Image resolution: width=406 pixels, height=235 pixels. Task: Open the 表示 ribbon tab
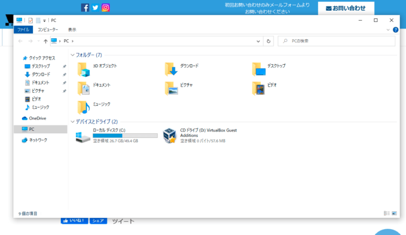[x=72, y=30]
